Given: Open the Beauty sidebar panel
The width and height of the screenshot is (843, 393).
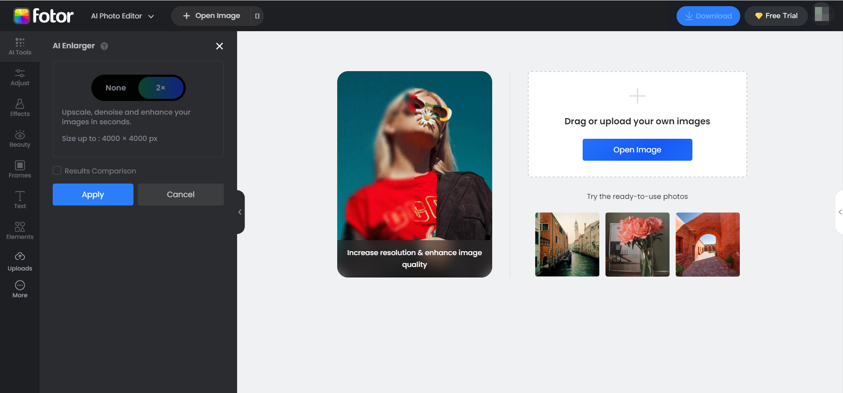Looking at the screenshot, I should click(x=20, y=139).
